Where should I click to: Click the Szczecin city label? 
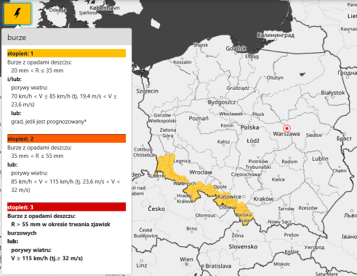point(147,91)
